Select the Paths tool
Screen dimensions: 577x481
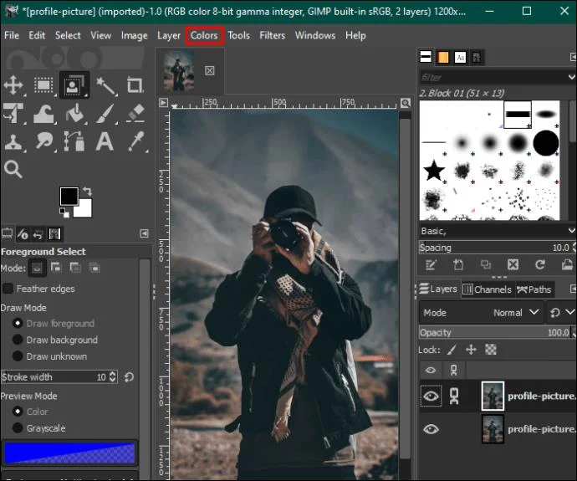point(74,141)
